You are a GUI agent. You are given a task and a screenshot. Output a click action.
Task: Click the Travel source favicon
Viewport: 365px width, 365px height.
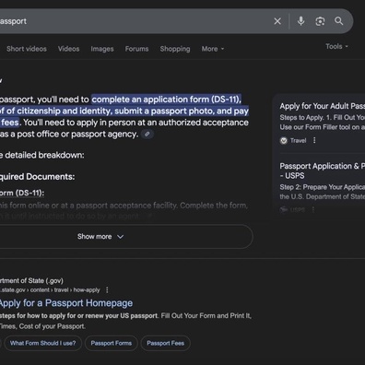(x=284, y=141)
